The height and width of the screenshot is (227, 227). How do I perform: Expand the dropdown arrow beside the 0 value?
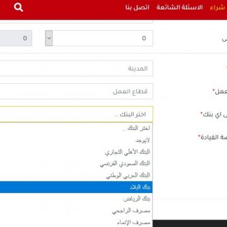(x=49, y=38)
